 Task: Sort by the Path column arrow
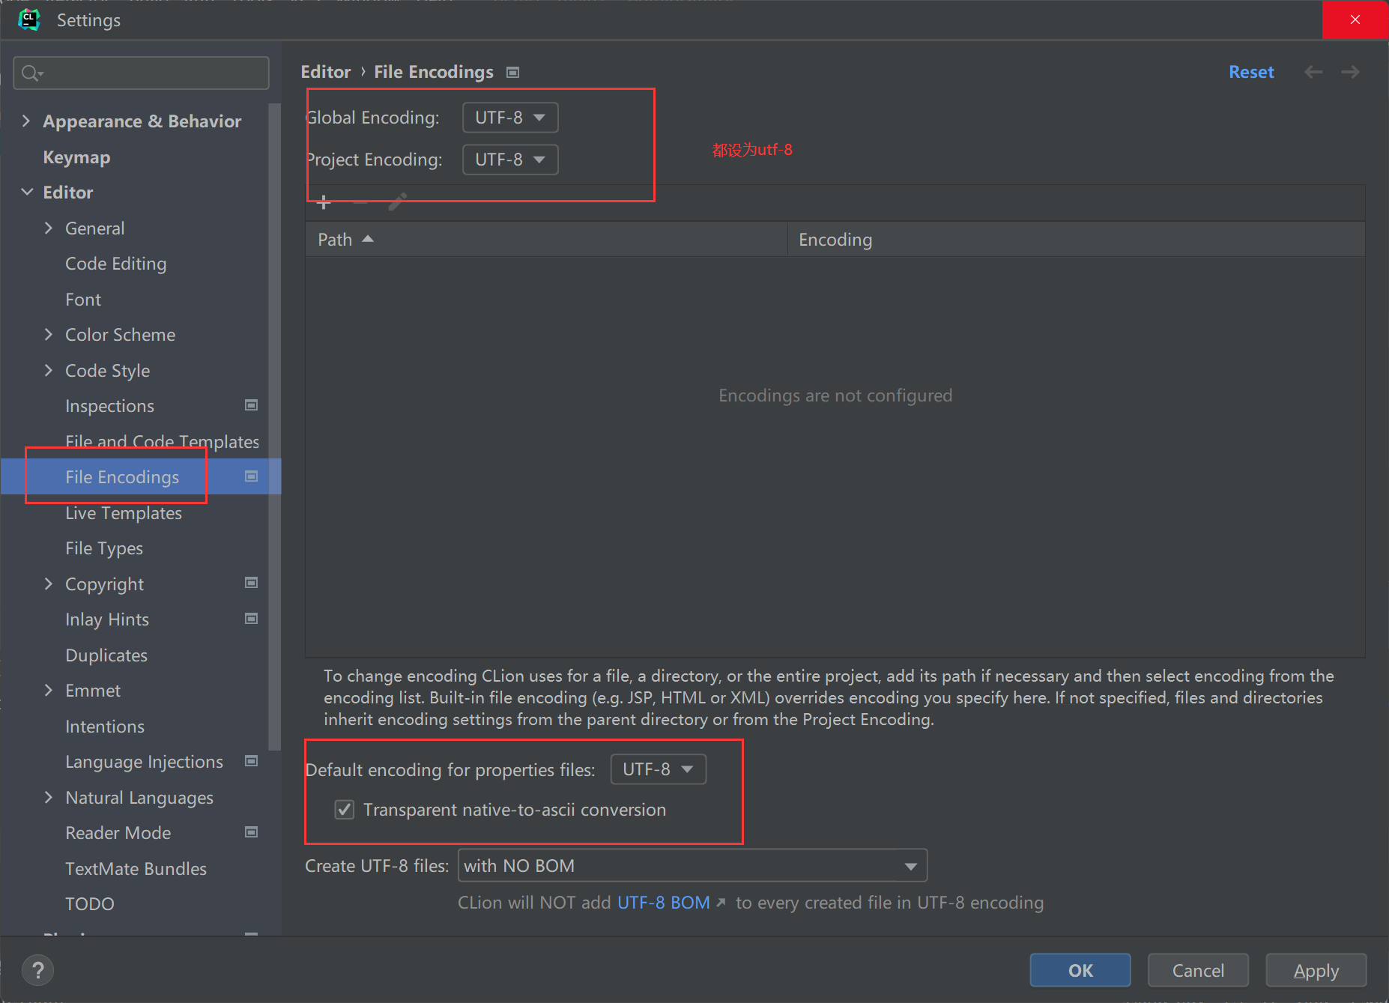pyautogui.click(x=368, y=239)
